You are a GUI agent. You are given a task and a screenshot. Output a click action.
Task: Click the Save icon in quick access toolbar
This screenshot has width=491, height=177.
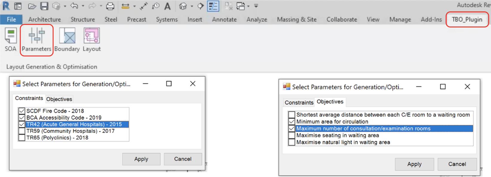[44, 6]
